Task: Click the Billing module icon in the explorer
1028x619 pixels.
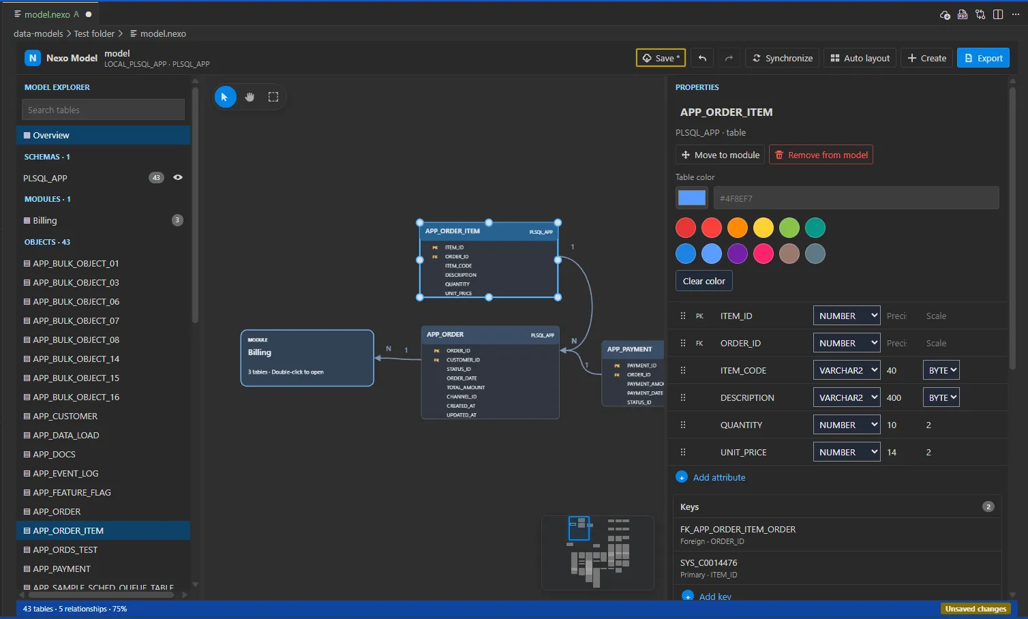Action: (x=27, y=220)
